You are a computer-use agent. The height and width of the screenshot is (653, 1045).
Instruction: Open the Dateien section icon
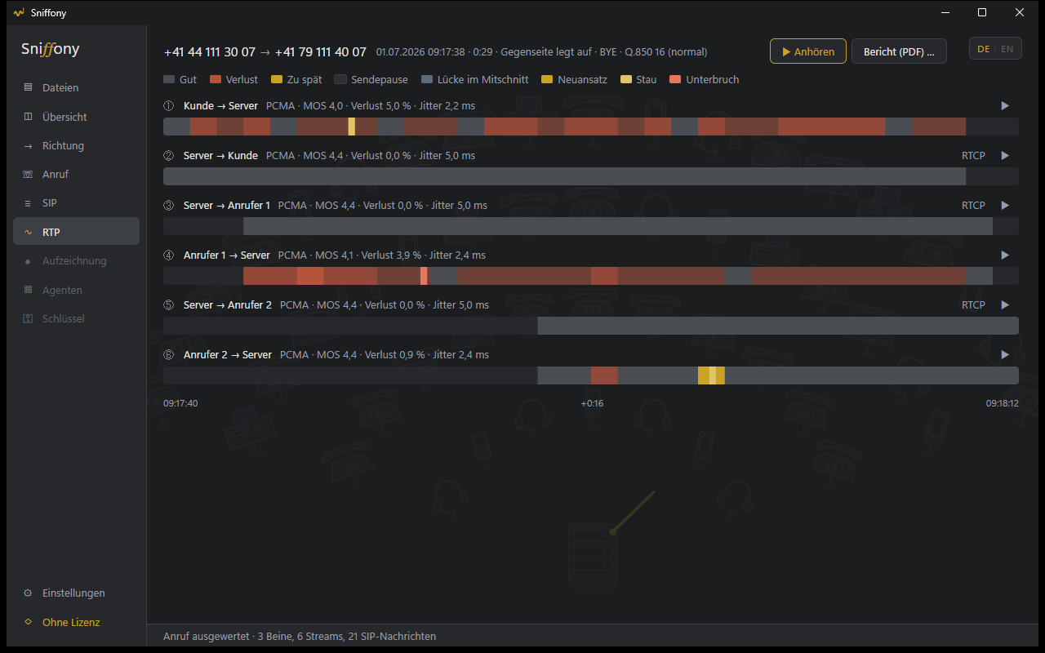[28, 87]
